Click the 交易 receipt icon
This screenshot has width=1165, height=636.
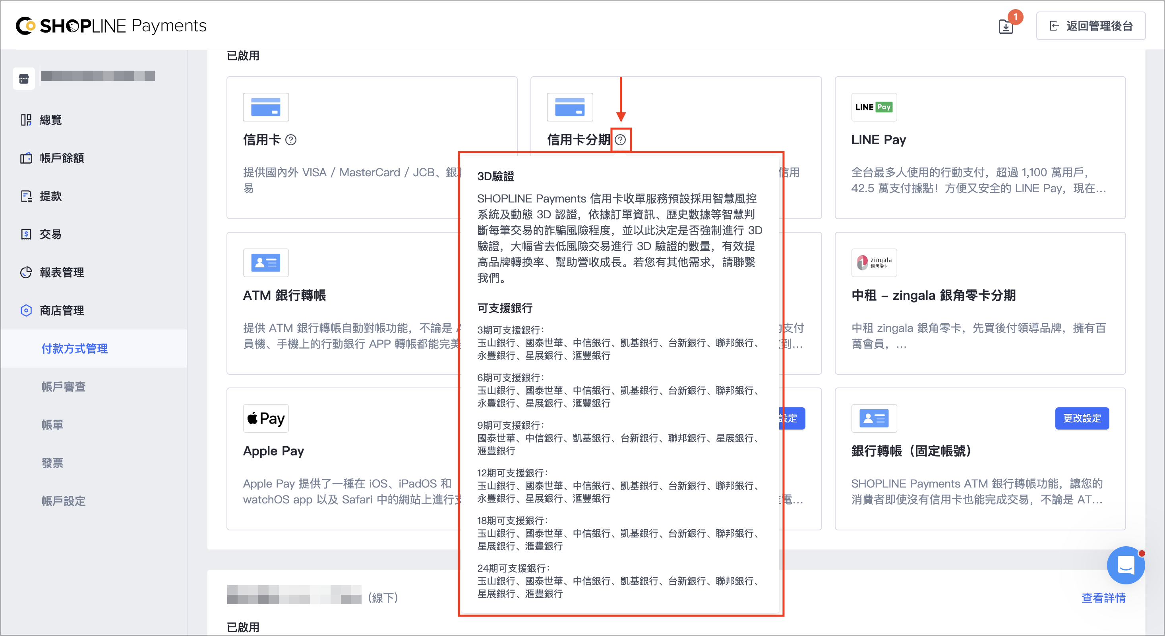[x=26, y=234]
